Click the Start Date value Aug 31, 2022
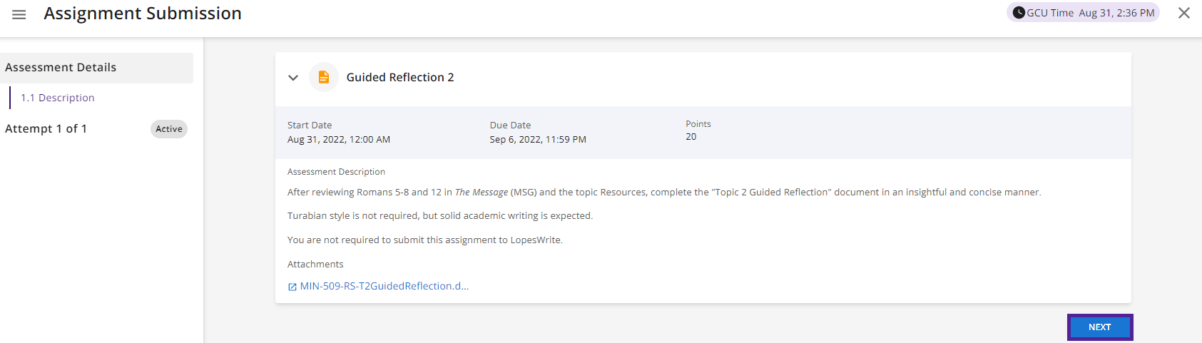 pyautogui.click(x=339, y=140)
